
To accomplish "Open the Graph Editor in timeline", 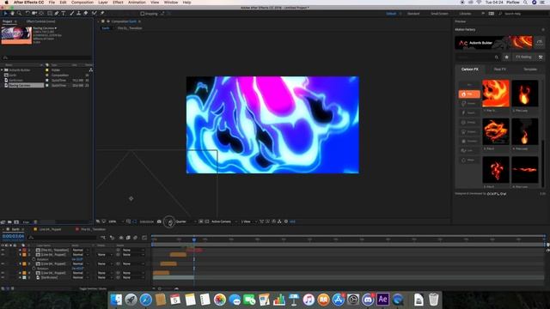I will (144, 238).
